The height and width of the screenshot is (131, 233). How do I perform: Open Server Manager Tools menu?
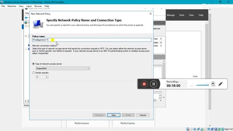click(182, 15)
